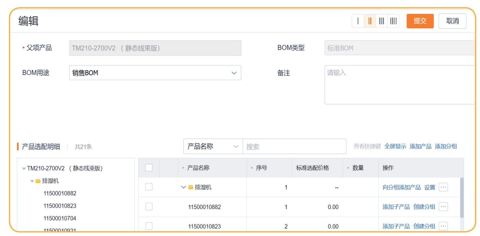This screenshot has width=480, height=236.
Task: Focus the 搜索 search input field
Action: 294,146
